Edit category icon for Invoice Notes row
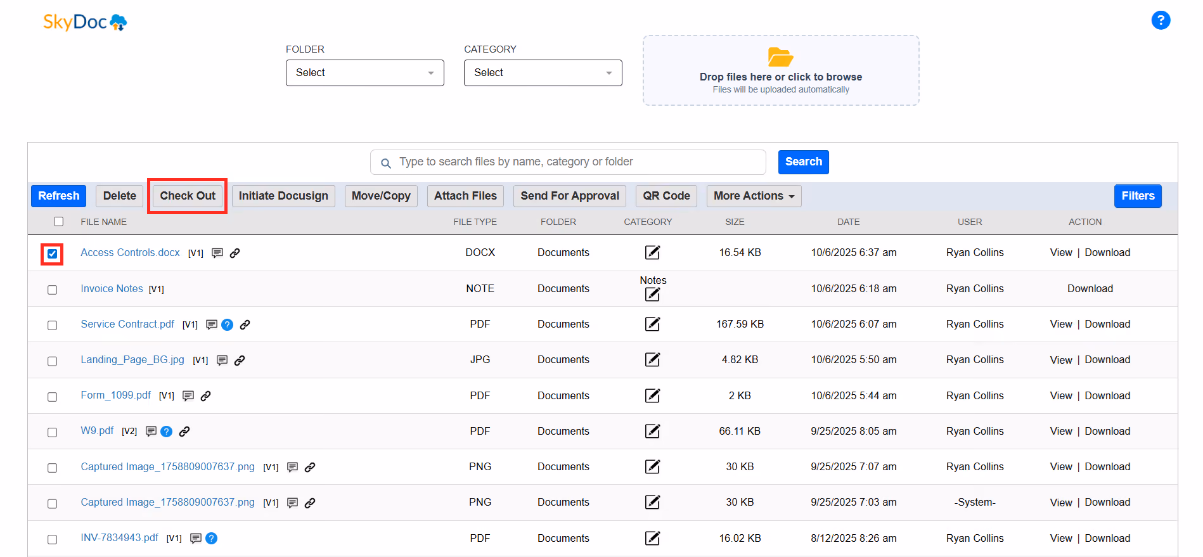This screenshot has height=557, width=1203. pos(652,295)
